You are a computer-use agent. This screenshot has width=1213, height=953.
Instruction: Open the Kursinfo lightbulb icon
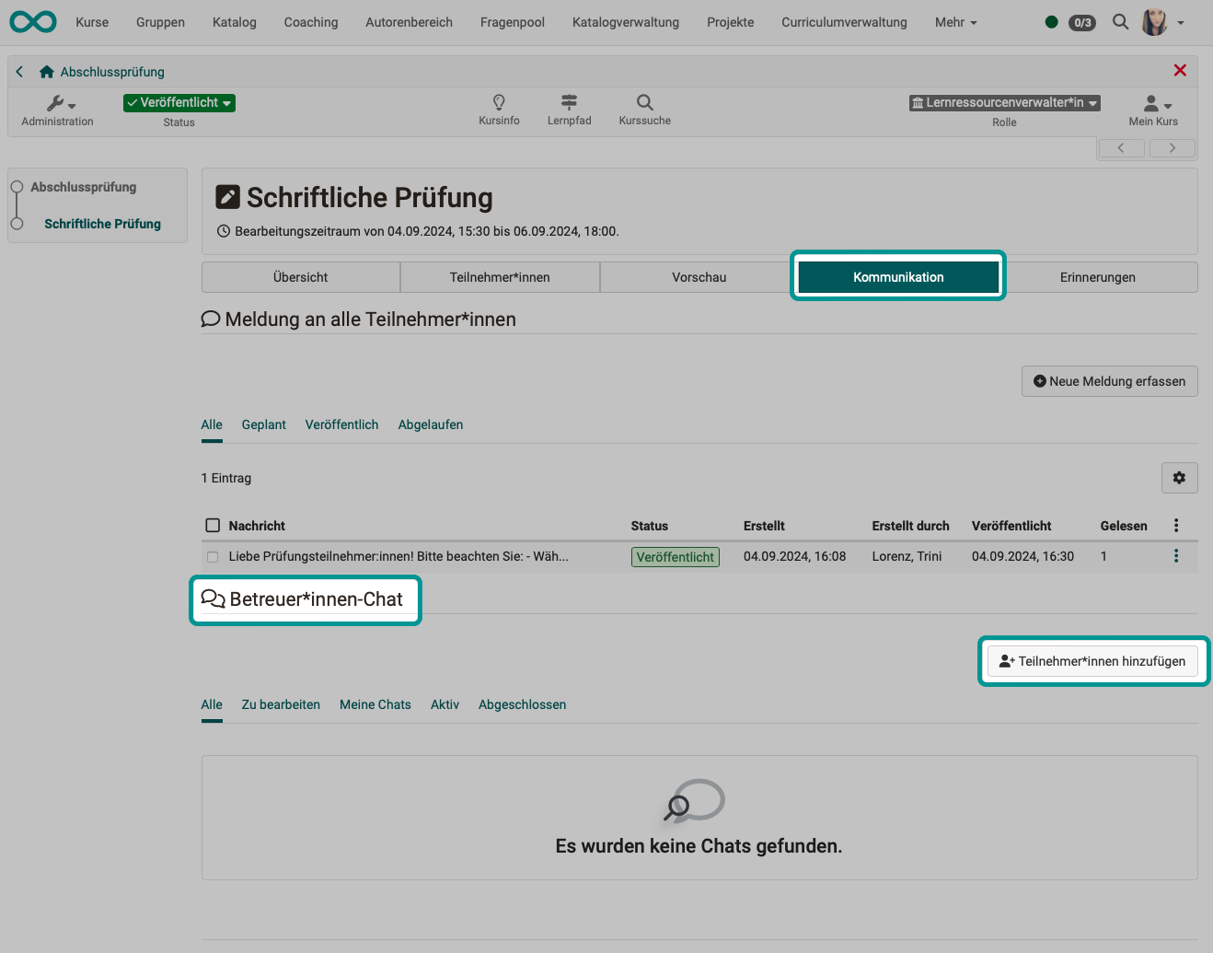click(x=499, y=103)
